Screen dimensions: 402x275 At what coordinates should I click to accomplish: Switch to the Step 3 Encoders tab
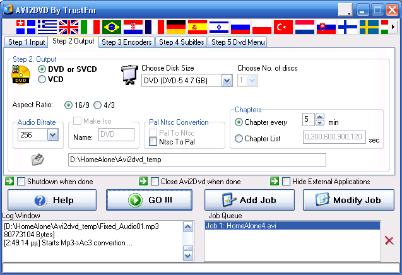tap(126, 42)
